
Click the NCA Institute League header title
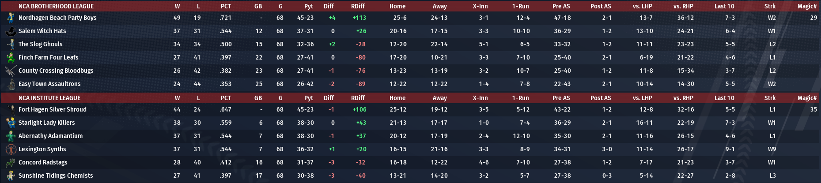49,98
